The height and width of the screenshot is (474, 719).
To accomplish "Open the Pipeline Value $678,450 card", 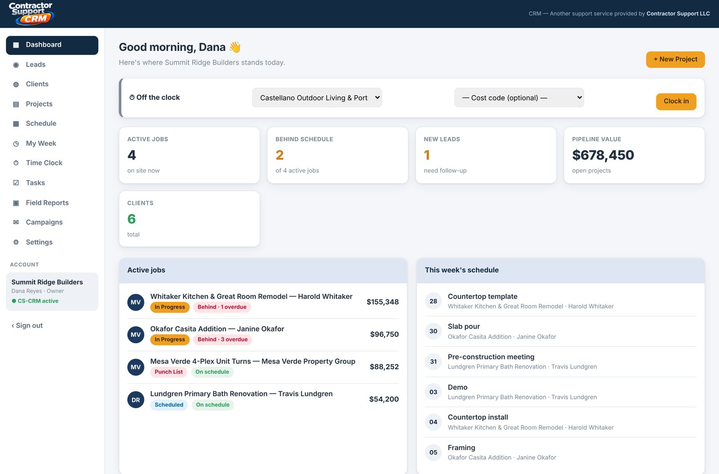I will (x=634, y=155).
